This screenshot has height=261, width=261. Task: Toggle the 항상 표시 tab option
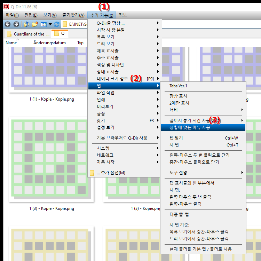[x=203, y=96]
